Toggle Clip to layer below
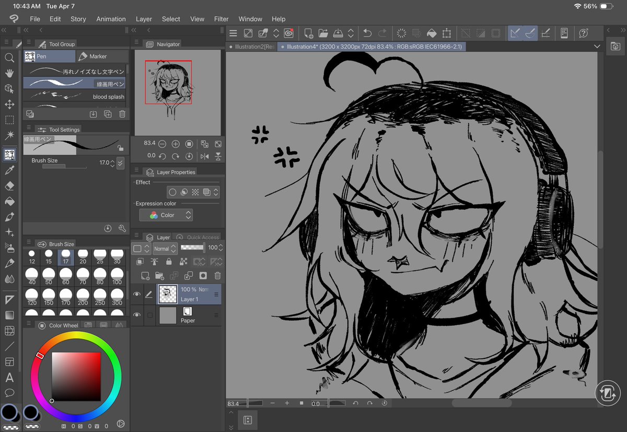The width and height of the screenshot is (627, 432). [x=141, y=262]
